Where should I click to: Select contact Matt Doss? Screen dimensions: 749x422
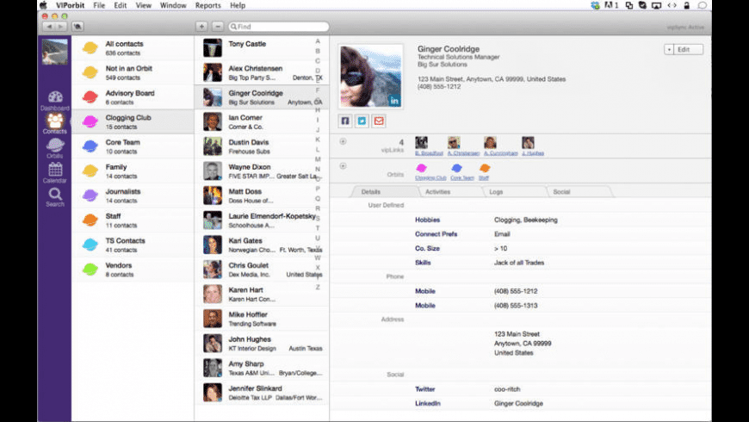(262, 196)
